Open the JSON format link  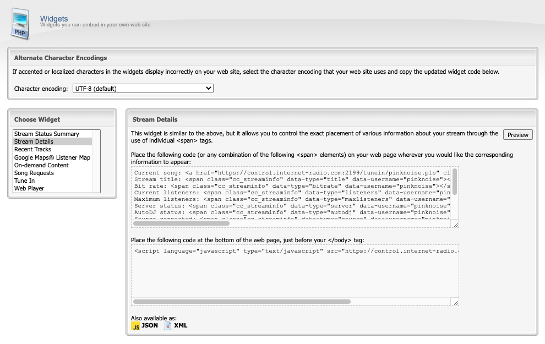click(x=149, y=325)
